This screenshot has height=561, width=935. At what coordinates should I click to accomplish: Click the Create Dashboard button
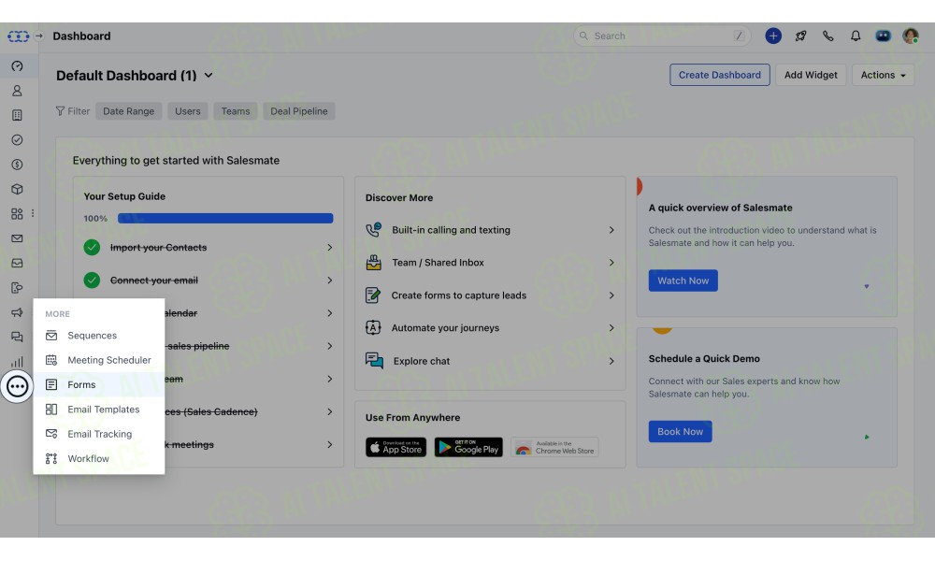pyautogui.click(x=719, y=75)
